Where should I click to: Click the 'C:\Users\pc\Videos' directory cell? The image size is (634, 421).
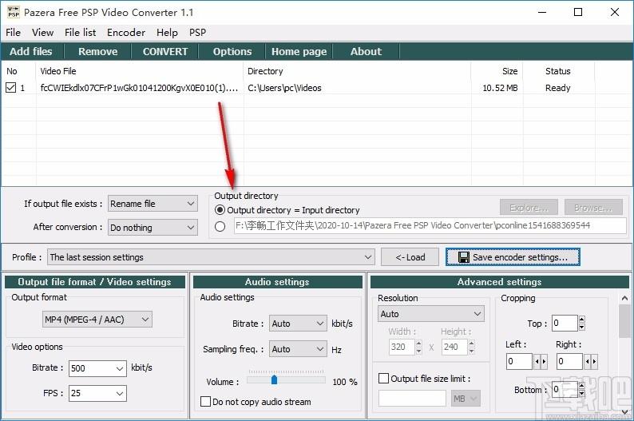click(x=284, y=88)
